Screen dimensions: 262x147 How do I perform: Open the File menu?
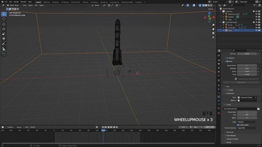(6, 2)
